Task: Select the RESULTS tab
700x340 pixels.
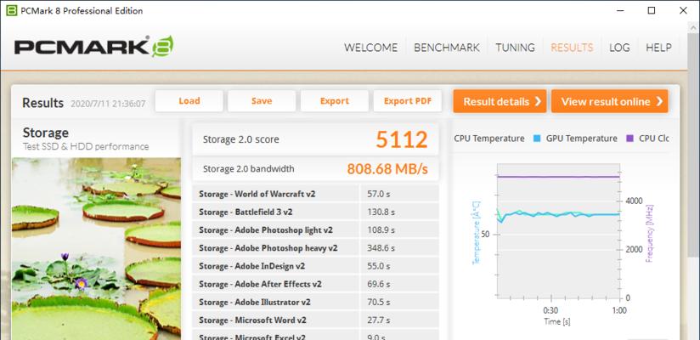Action: pos(572,48)
